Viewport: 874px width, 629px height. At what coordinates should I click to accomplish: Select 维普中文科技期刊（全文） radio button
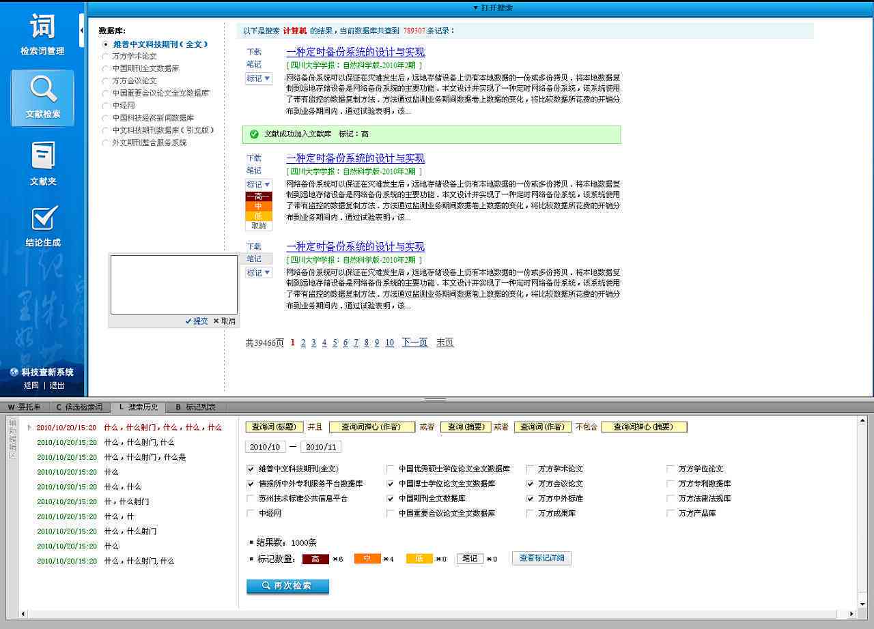[105, 44]
